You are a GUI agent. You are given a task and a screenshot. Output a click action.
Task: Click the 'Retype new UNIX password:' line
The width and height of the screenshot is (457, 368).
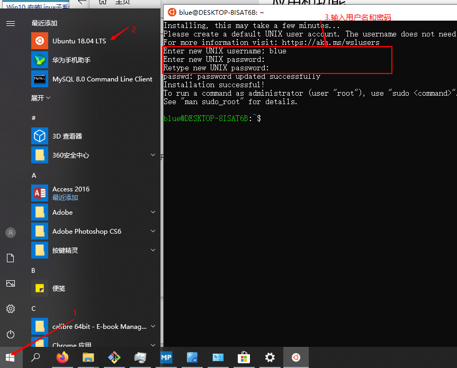click(216, 68)
